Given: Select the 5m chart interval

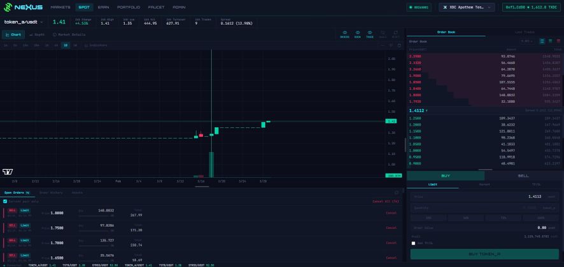Looking at the screenshot, I should click(15, 45).
